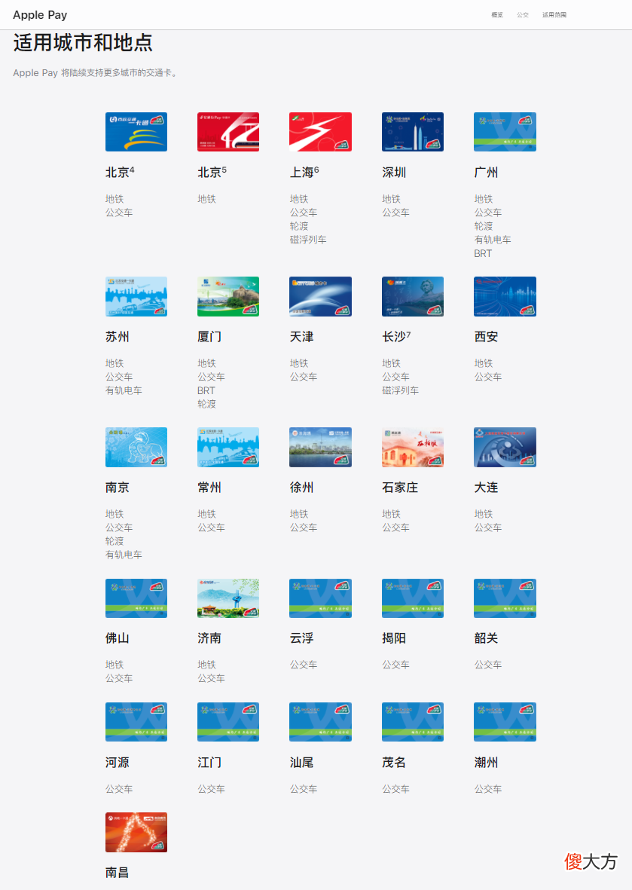Select the 大连 transit card image
The image size is (632, 890).
505,448
